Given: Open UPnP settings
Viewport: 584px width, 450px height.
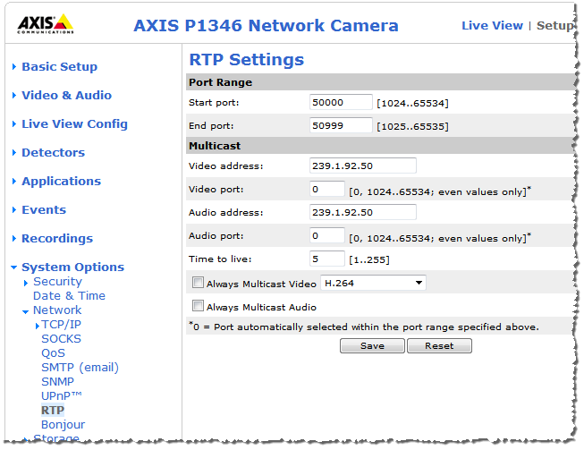Looking at the screenshot, I should [x=62, y=396].
